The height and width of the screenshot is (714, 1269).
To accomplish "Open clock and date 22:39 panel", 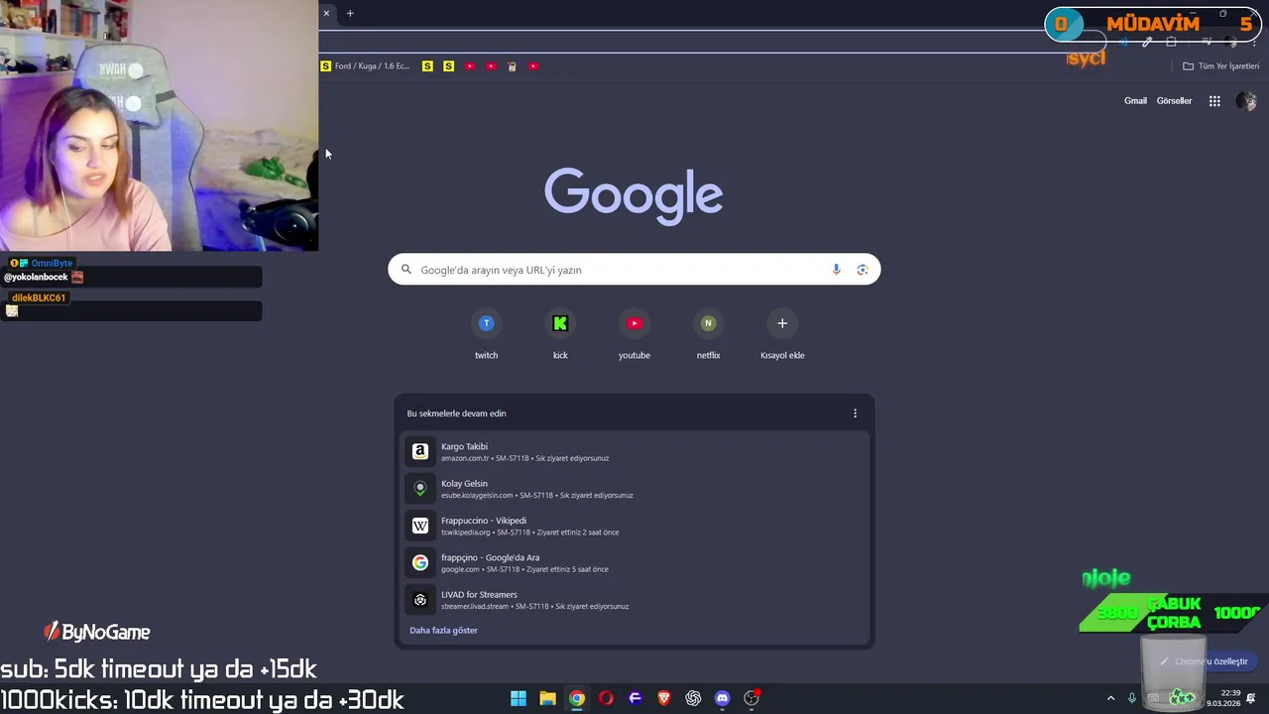I will pyautogui.click(x=1223, y=698).
